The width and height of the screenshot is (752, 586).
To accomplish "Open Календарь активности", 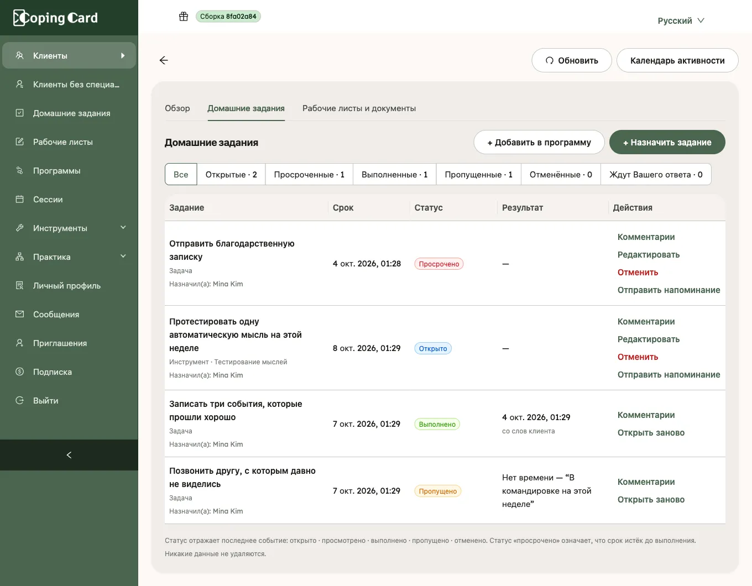I will click(677, 60).
